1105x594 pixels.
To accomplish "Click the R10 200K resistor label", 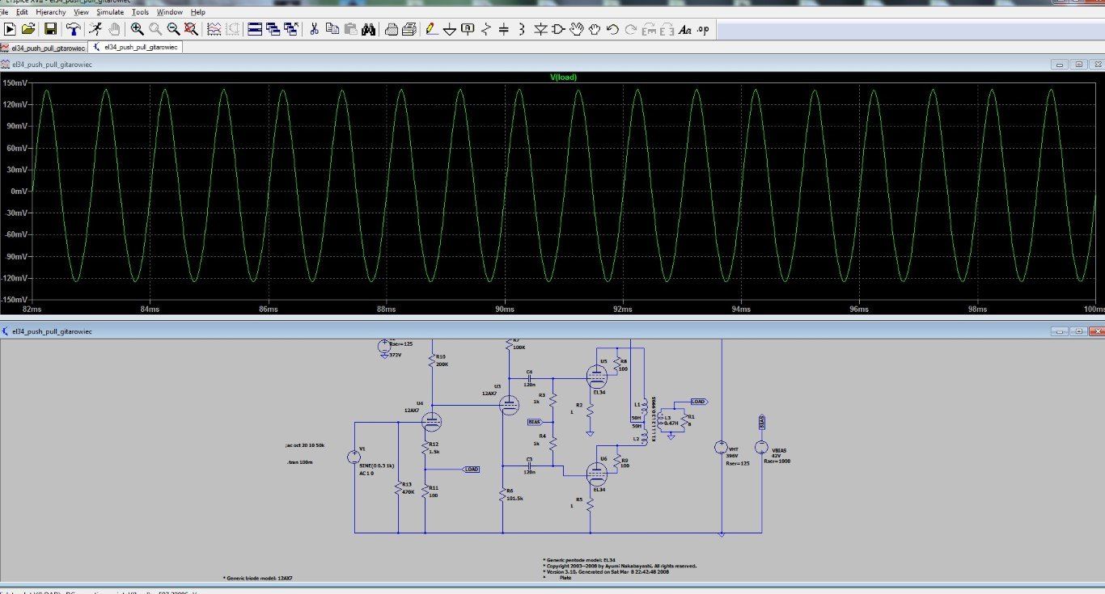I will click(x=442, y=360).
